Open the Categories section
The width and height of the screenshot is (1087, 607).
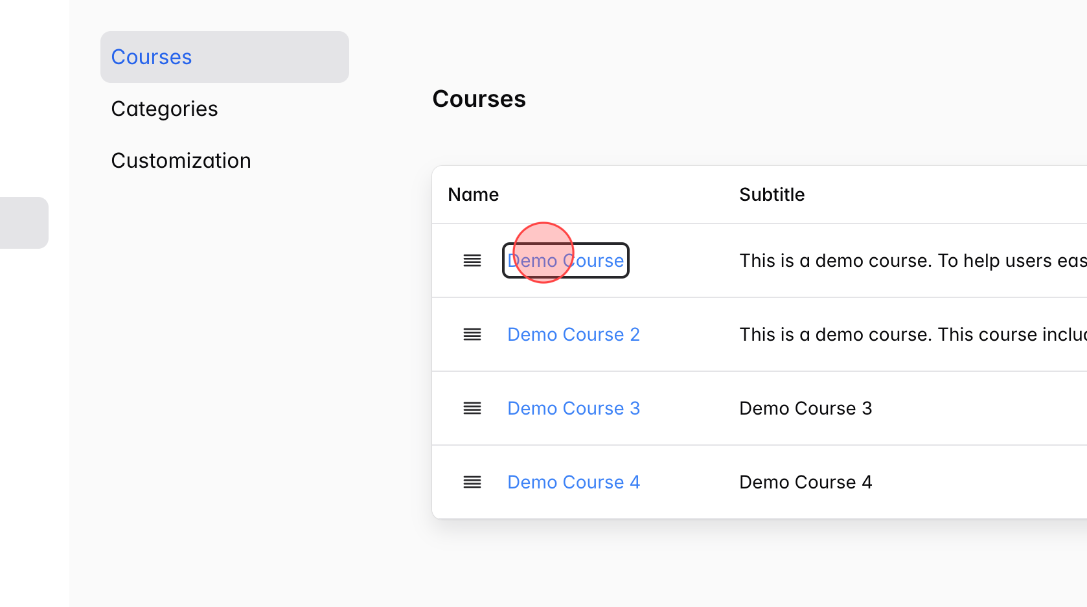[x=164, y=108]
